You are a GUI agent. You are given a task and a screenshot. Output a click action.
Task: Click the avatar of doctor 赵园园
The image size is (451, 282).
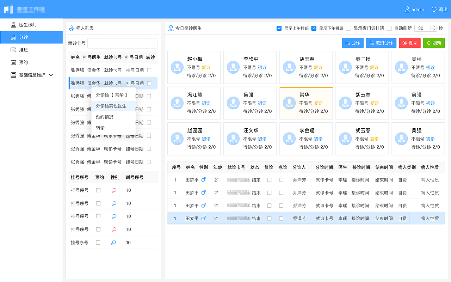click(x=177, y=139)
